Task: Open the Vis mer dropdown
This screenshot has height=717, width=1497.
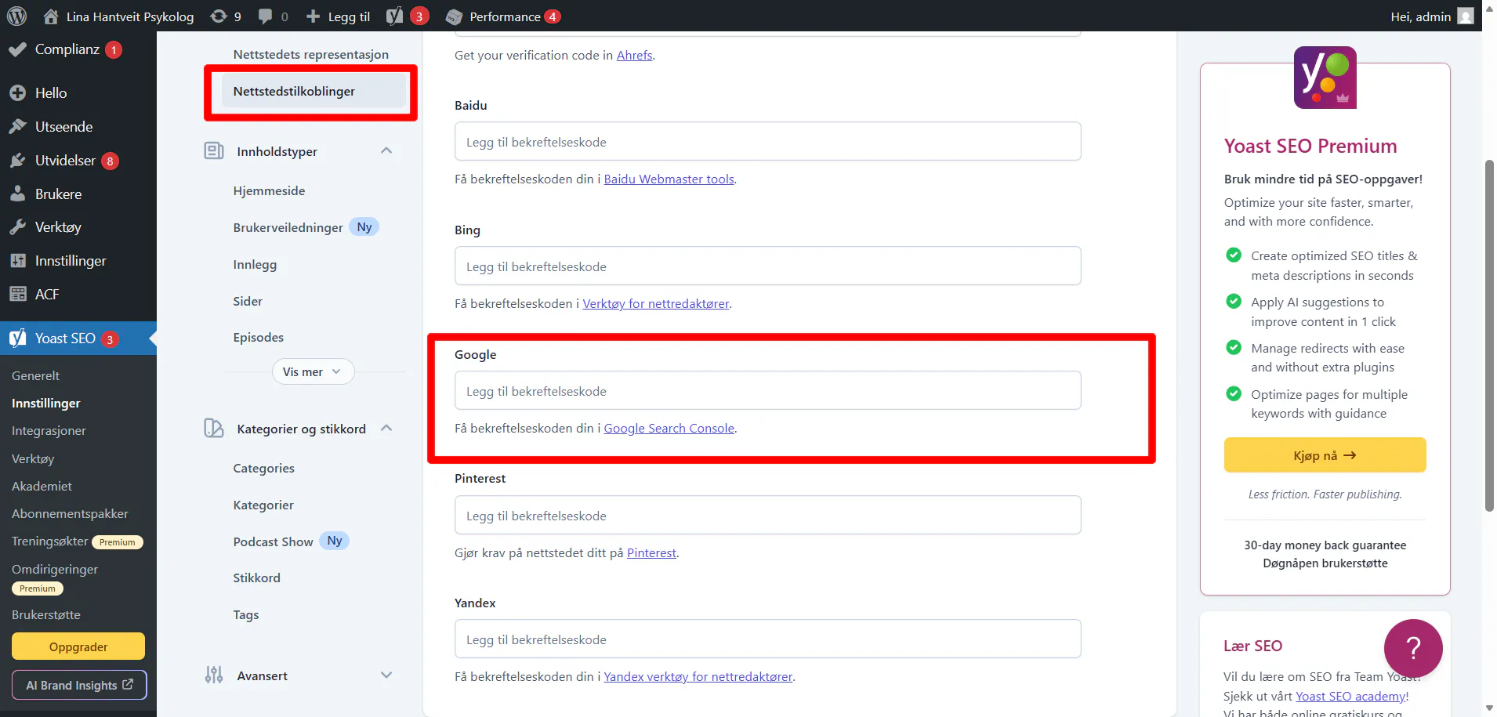Action: (311, 371)
